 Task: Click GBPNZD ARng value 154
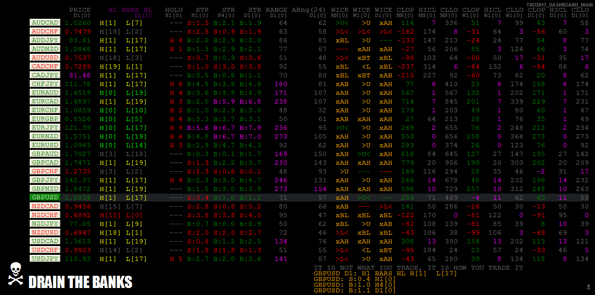click(x=320, y=189)
